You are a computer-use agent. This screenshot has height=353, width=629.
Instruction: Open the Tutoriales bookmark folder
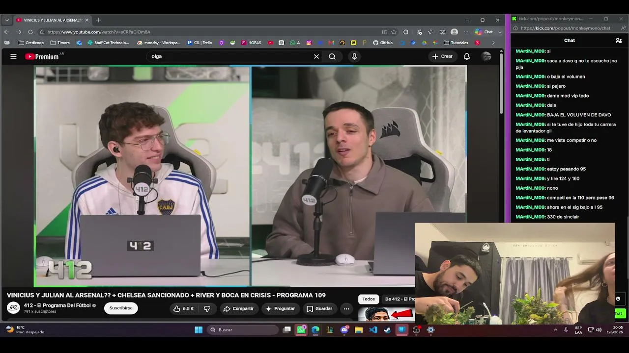(x=456, y=43)
